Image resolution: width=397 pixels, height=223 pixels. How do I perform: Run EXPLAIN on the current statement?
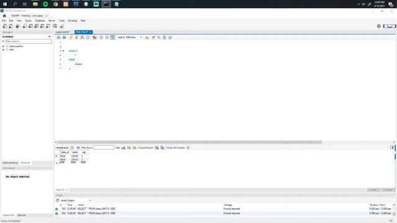[82, 37]
